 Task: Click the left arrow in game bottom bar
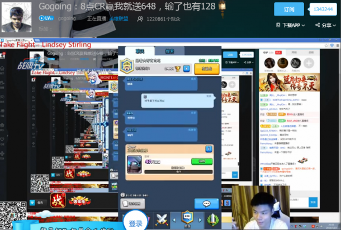coord(174,220)
